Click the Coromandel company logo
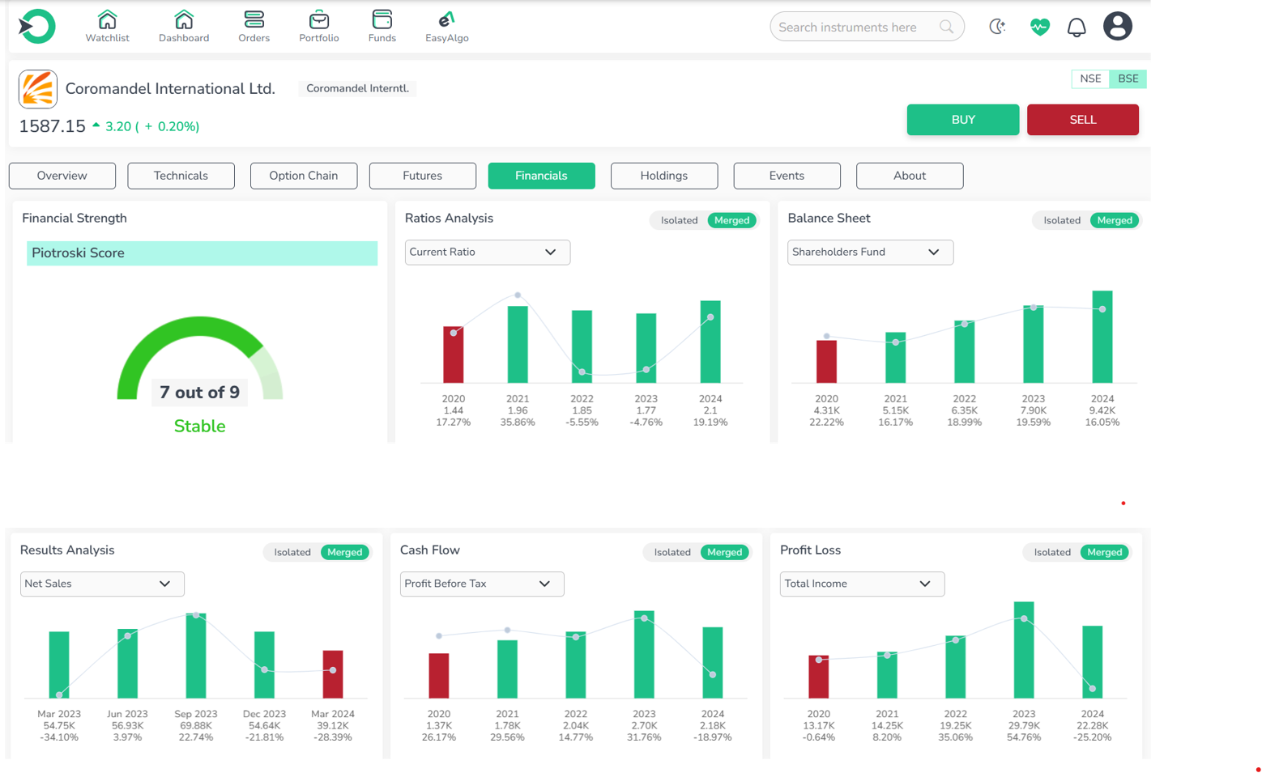The width and height of the screenshot is (1262, 773). [38, 89]
